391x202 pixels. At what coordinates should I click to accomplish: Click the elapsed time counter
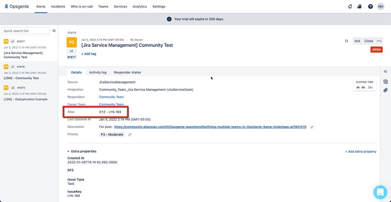364,85
